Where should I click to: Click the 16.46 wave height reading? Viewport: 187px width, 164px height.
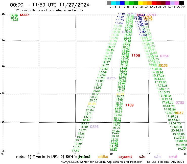pyautogui.click(x=86, y=120)
